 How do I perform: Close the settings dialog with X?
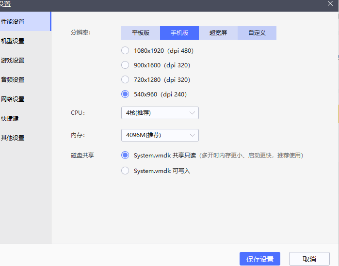(x=330, y=4)
